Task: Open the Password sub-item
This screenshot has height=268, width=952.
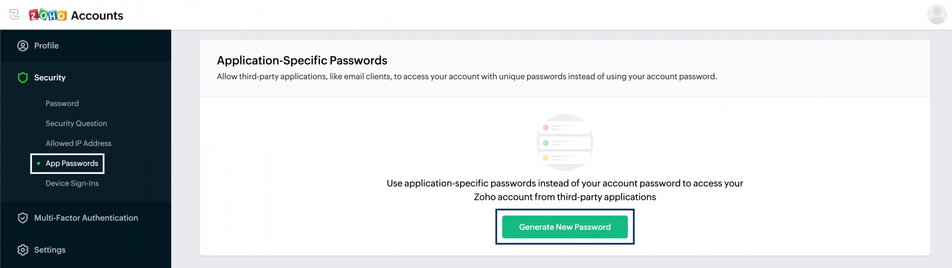Action: (62, 103)
